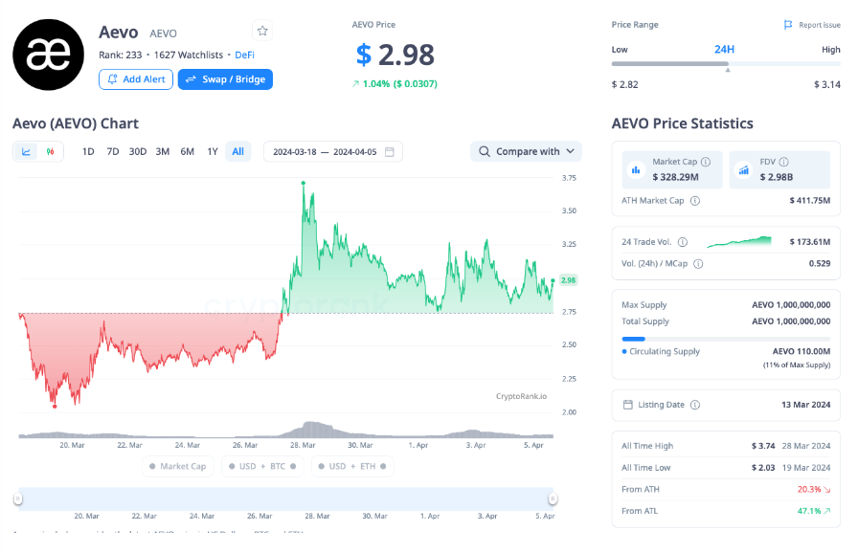Viewport: 858px width, 553px height.
Task: Click the 1627 Watchlists text
Action: pos(189,55)
